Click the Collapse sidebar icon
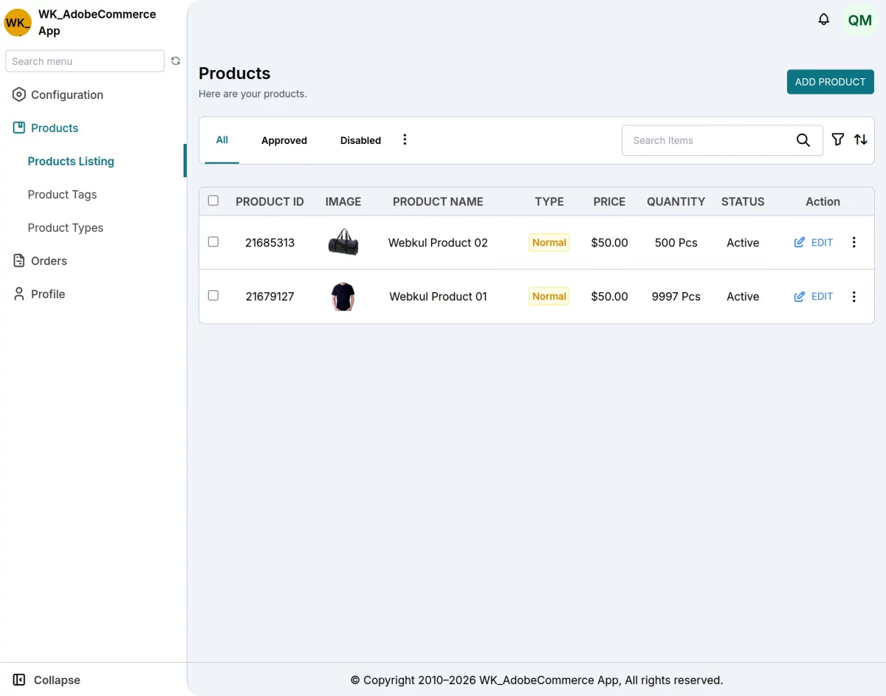Image resolution: width=886 pixels, height=696 pixels. click(x=19, y=680)
